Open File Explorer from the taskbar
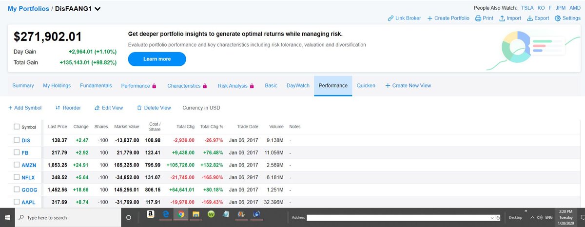Screen dimensions: 585x227 [196, 214]
